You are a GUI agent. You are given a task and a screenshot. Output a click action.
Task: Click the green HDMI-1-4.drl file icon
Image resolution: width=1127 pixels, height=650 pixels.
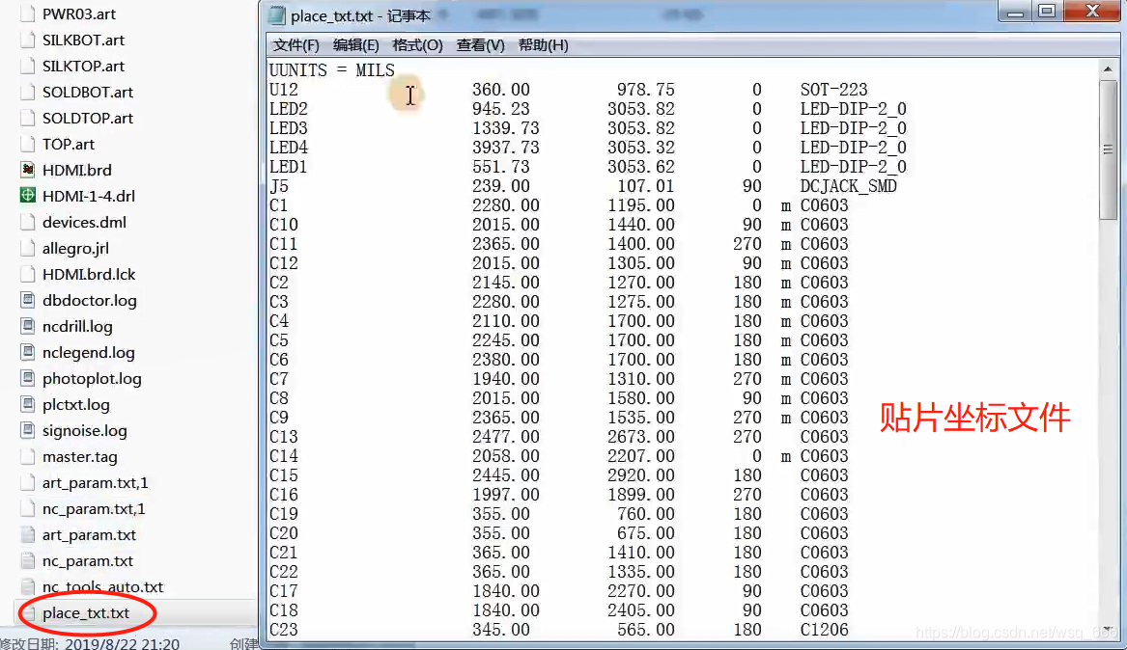click(x=27, y=196)
